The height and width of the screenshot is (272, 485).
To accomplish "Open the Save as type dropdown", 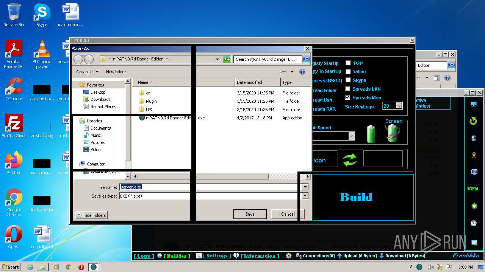I will point(305,196).
